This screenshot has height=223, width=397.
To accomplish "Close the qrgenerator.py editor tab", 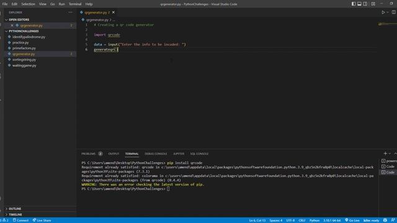I will click(114, 12).
